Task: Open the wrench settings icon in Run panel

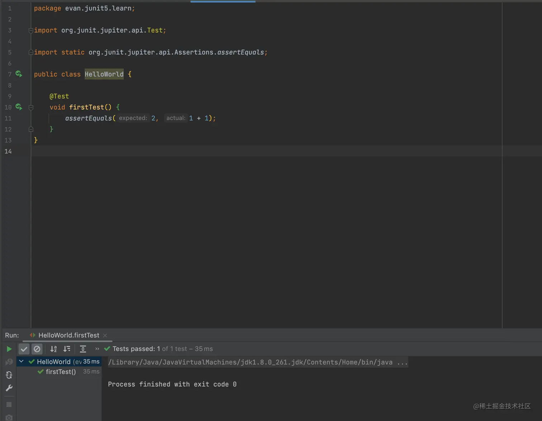Action: [9, 388]
